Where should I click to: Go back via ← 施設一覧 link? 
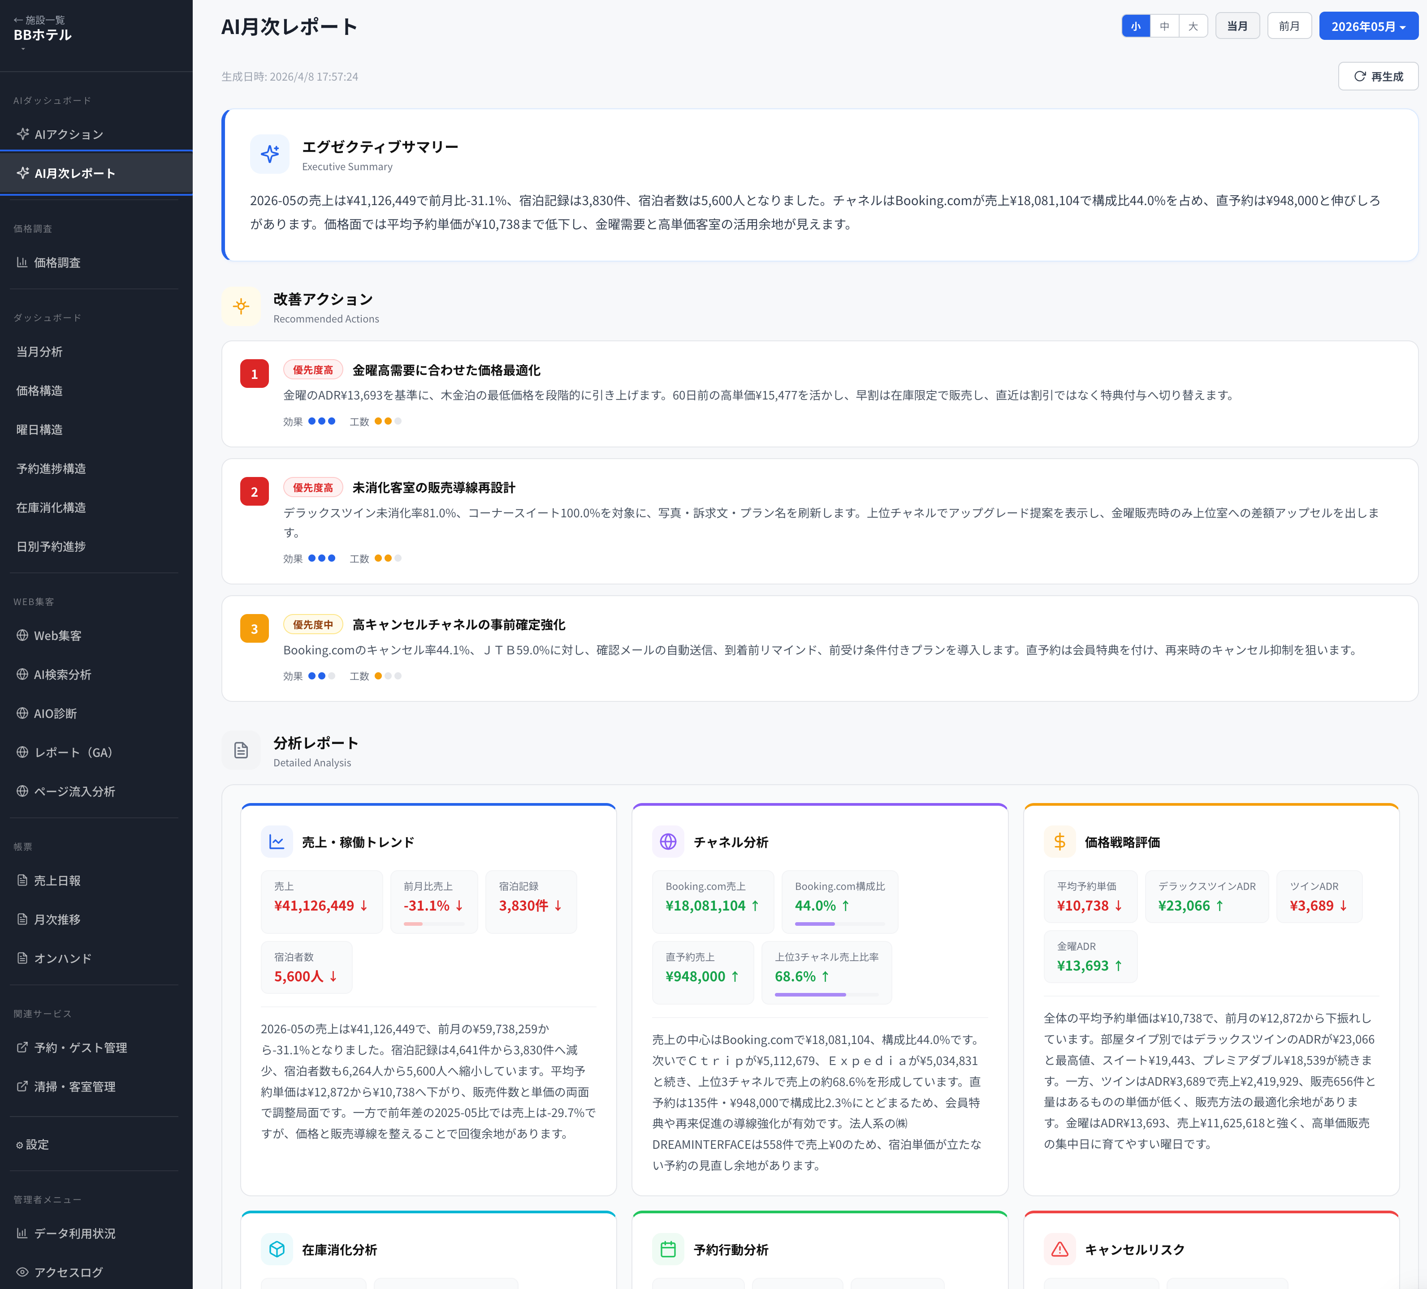(39, 20)
